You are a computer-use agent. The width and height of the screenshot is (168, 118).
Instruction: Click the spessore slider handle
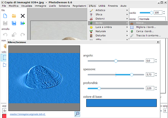[132, 75]
